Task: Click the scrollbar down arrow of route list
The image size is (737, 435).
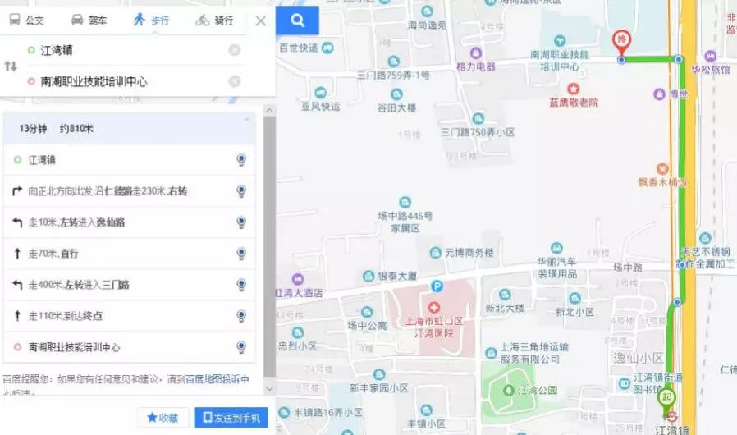Action: pos(269,389)
